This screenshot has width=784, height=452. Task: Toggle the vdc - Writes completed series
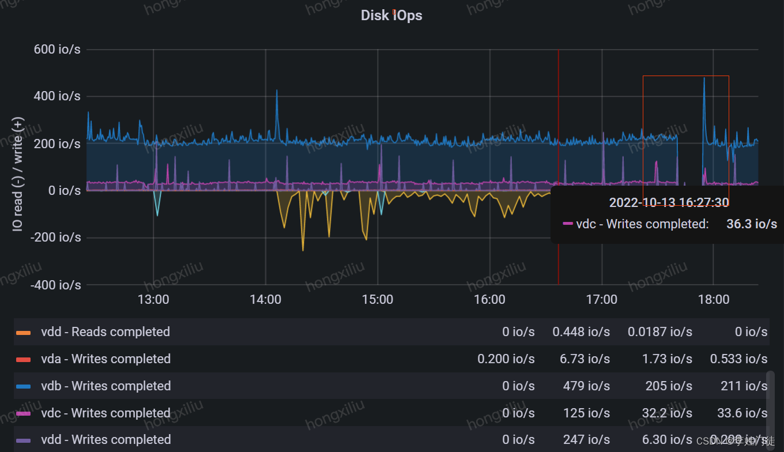point(105,413)
